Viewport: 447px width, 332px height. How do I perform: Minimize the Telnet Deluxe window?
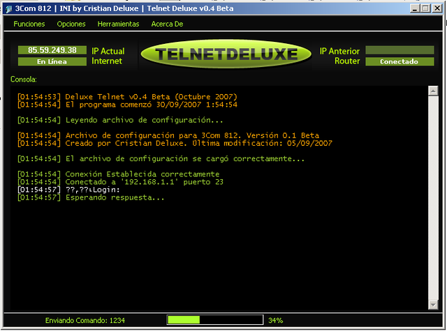[x=415, y=8]
